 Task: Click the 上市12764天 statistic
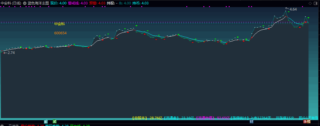coord(261,118)
